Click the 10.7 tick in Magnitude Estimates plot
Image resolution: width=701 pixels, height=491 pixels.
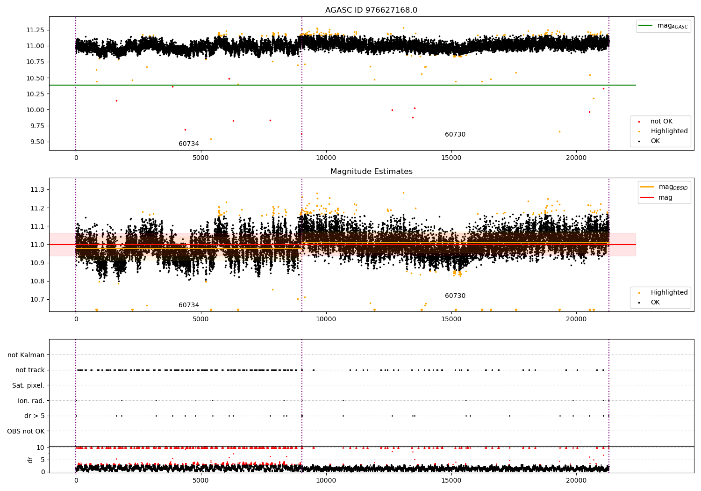(37, 300)
